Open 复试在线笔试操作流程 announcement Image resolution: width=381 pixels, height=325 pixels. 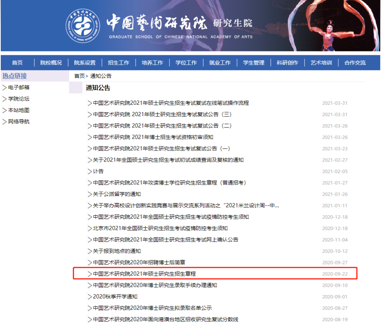coord(171,103)
